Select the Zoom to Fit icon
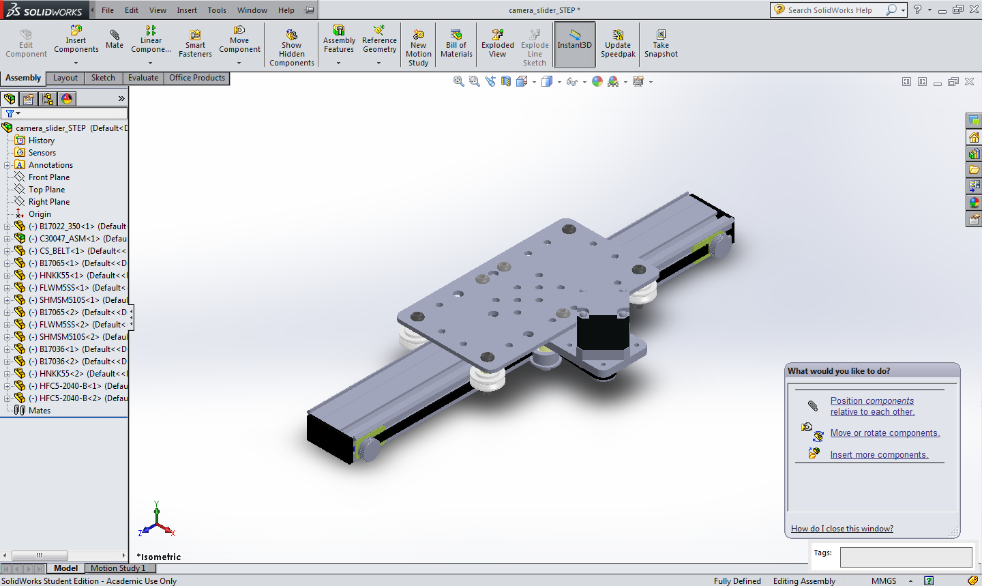Screen dimensions: 982x586 tap(459, 81)
